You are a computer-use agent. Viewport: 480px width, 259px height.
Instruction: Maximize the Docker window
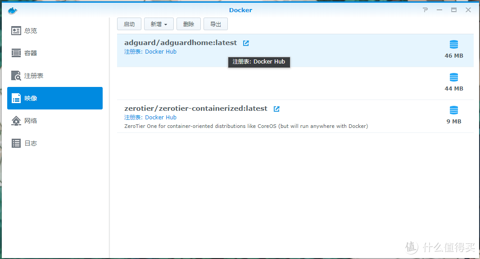tap(454, 10)
